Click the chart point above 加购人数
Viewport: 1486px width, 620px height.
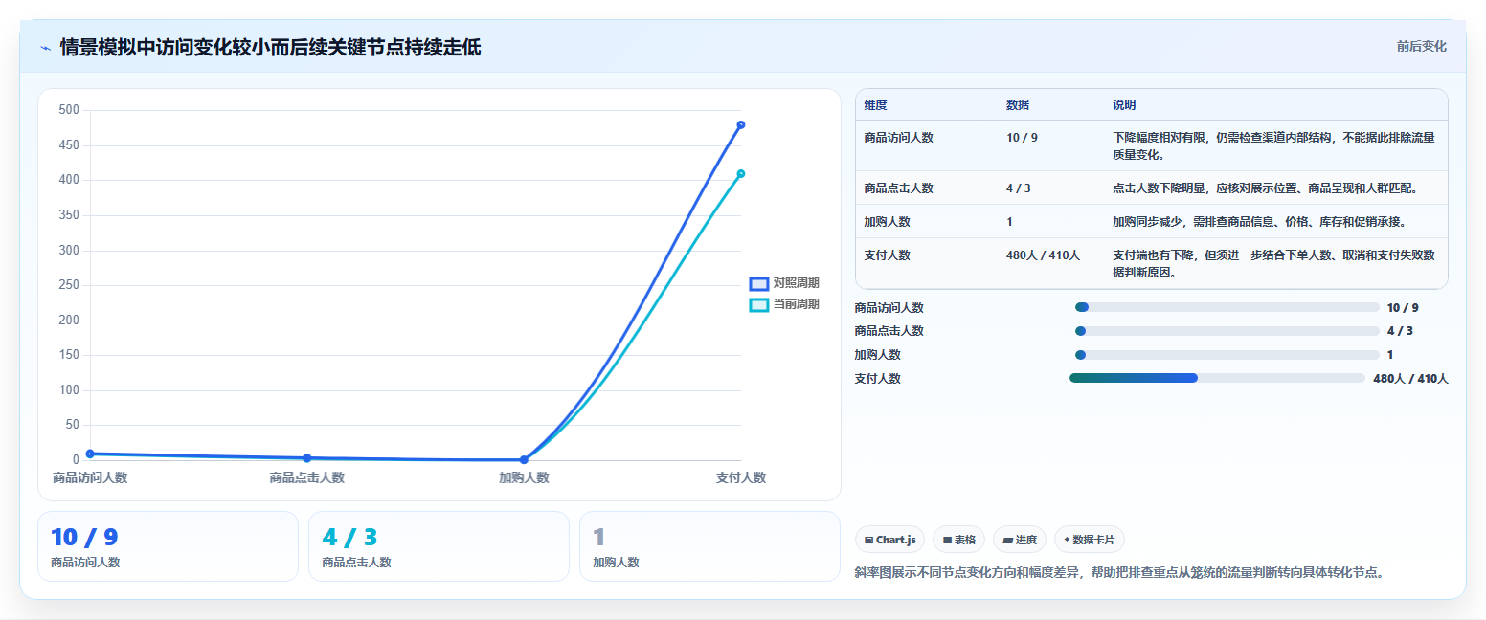point(524,460)
